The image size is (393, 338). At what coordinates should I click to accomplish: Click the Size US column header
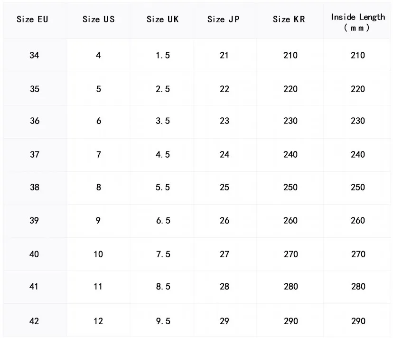pyautogui.click(x=98, y=19)
